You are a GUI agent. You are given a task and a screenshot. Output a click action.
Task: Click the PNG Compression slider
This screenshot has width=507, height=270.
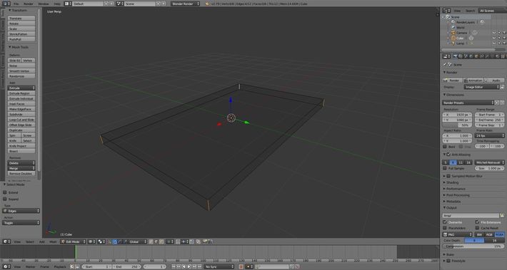473,246
